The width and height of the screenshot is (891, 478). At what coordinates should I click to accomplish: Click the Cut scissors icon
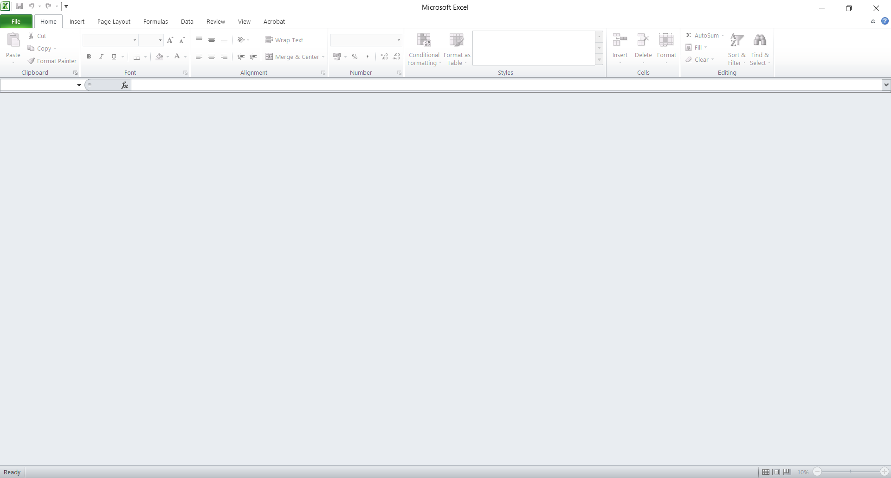coord(31,36)
